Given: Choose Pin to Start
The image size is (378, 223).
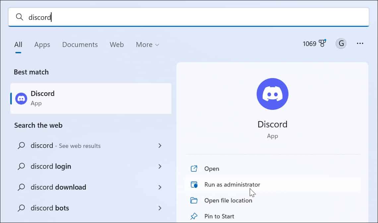Looking at the screenshot, I should [x=273, y=216].
